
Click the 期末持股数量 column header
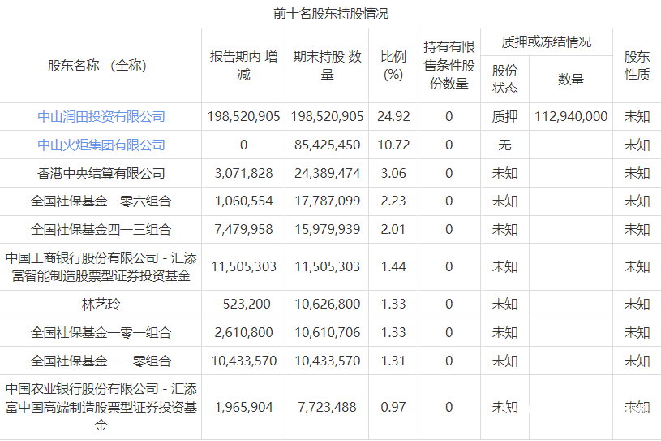[328, 66]
